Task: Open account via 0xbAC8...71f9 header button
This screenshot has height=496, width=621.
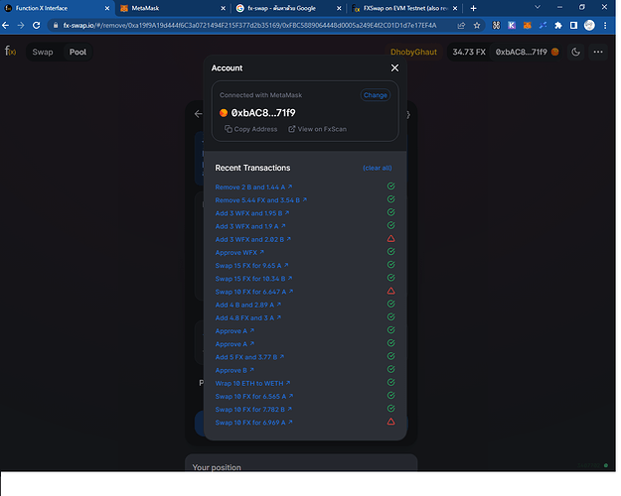Action: 527,52
